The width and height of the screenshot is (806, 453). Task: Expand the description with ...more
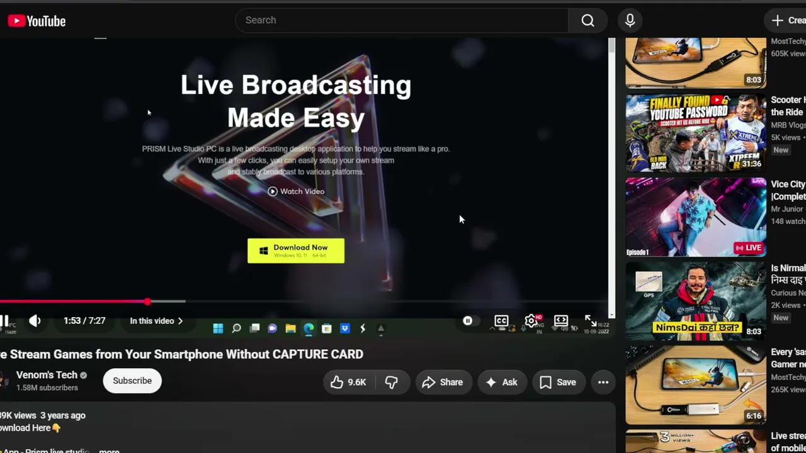click(x=109, y=450)
